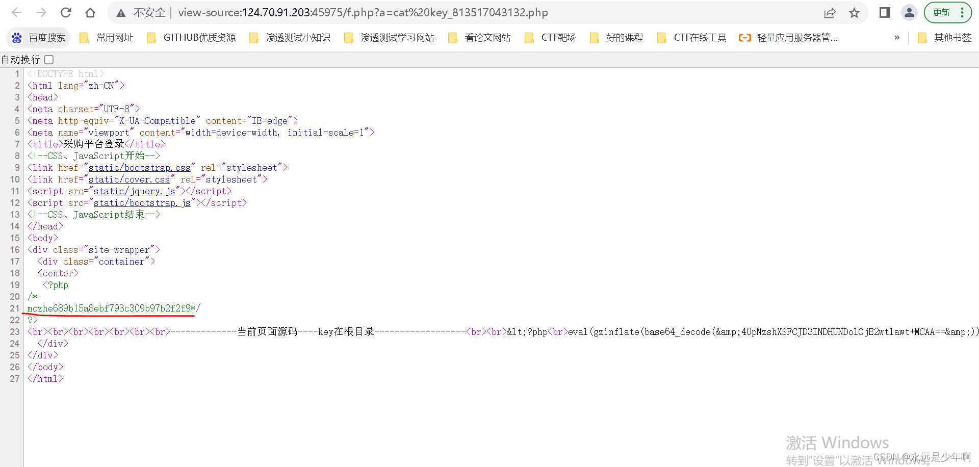The height and width of the screenshot is (467, 979).
Task: Bookmark this page with the star
Action: point(855,13)
